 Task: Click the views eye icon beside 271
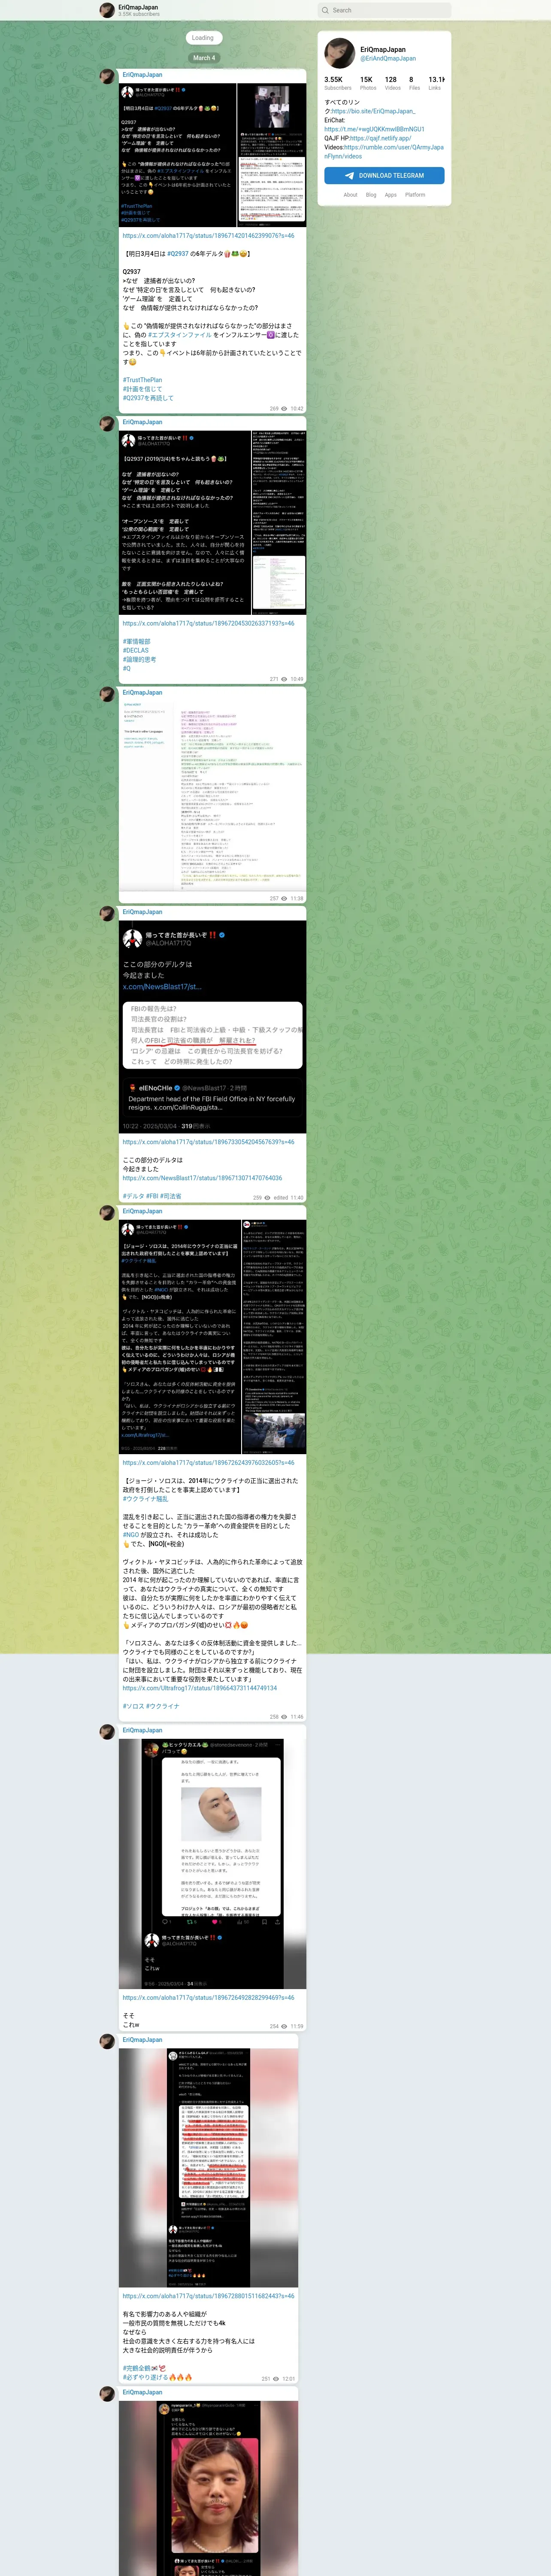[x=284, y=679]
